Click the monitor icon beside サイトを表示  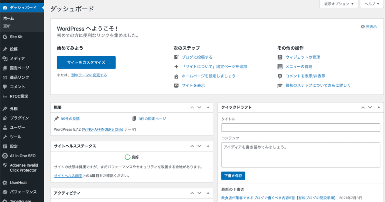(176, 86)
